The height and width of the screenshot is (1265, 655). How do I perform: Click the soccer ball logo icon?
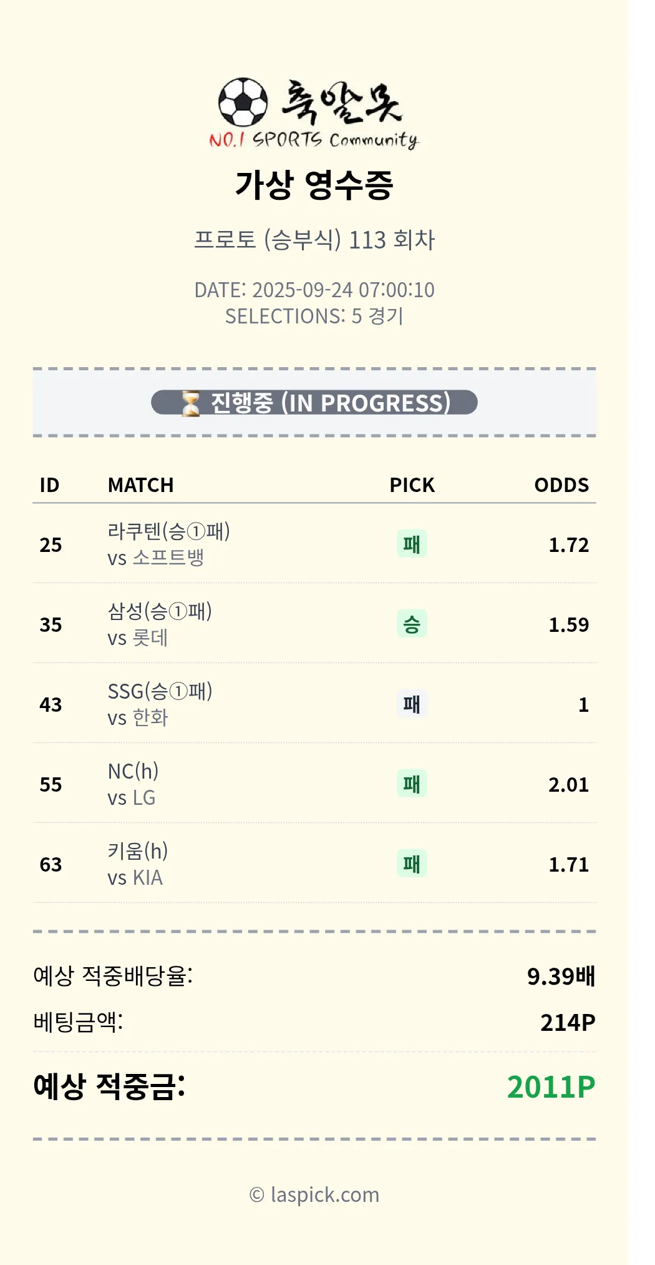pos(243,102)
